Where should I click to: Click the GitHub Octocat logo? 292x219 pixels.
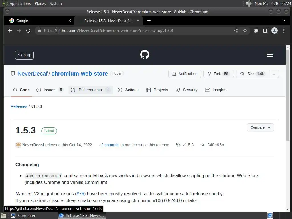pos(145,54)
